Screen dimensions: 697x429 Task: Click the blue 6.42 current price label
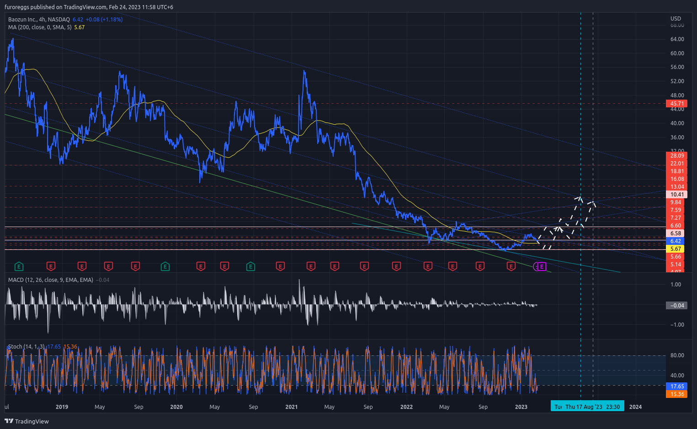(x=676, y=241)
